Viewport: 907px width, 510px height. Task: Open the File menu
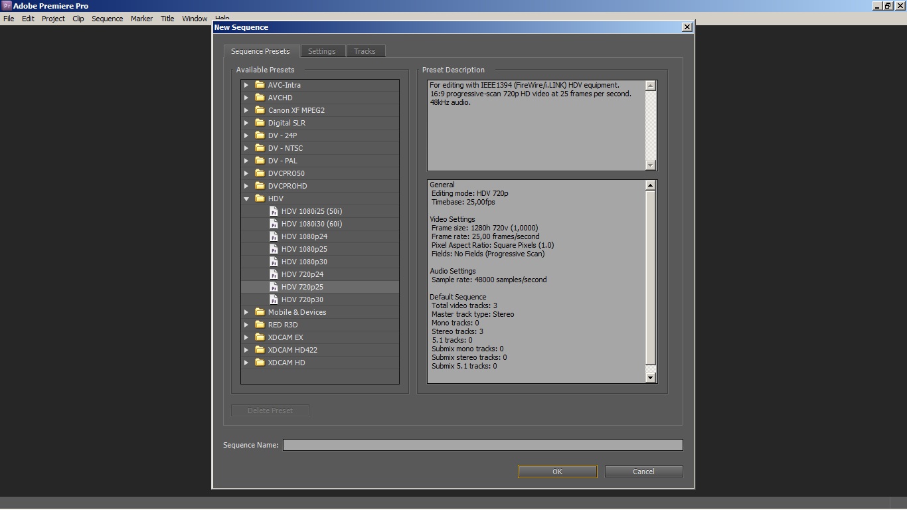pos(9,19)
